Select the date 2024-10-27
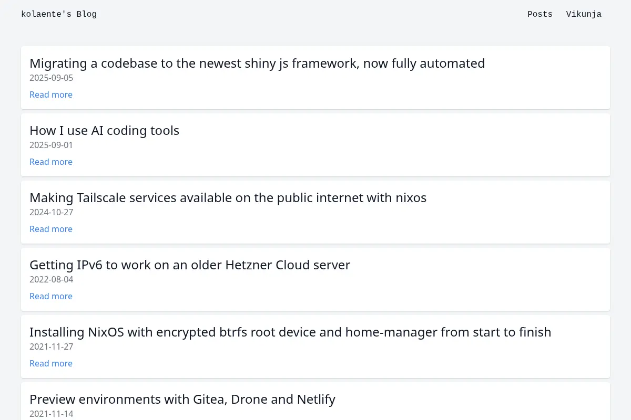Image resolution: width=631 pixels, height=420 pixels. (52, 213)
